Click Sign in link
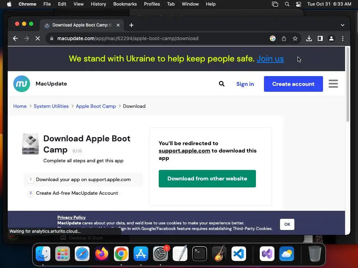Image resolution: width=358 pixels, height=268 pixels. pyautogui.click(x=245, y=84)
